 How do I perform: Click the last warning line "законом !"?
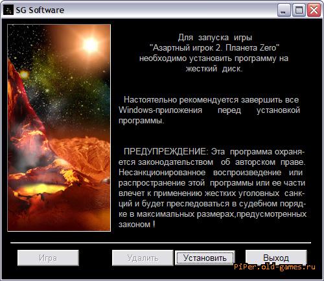tap(137, 225)
